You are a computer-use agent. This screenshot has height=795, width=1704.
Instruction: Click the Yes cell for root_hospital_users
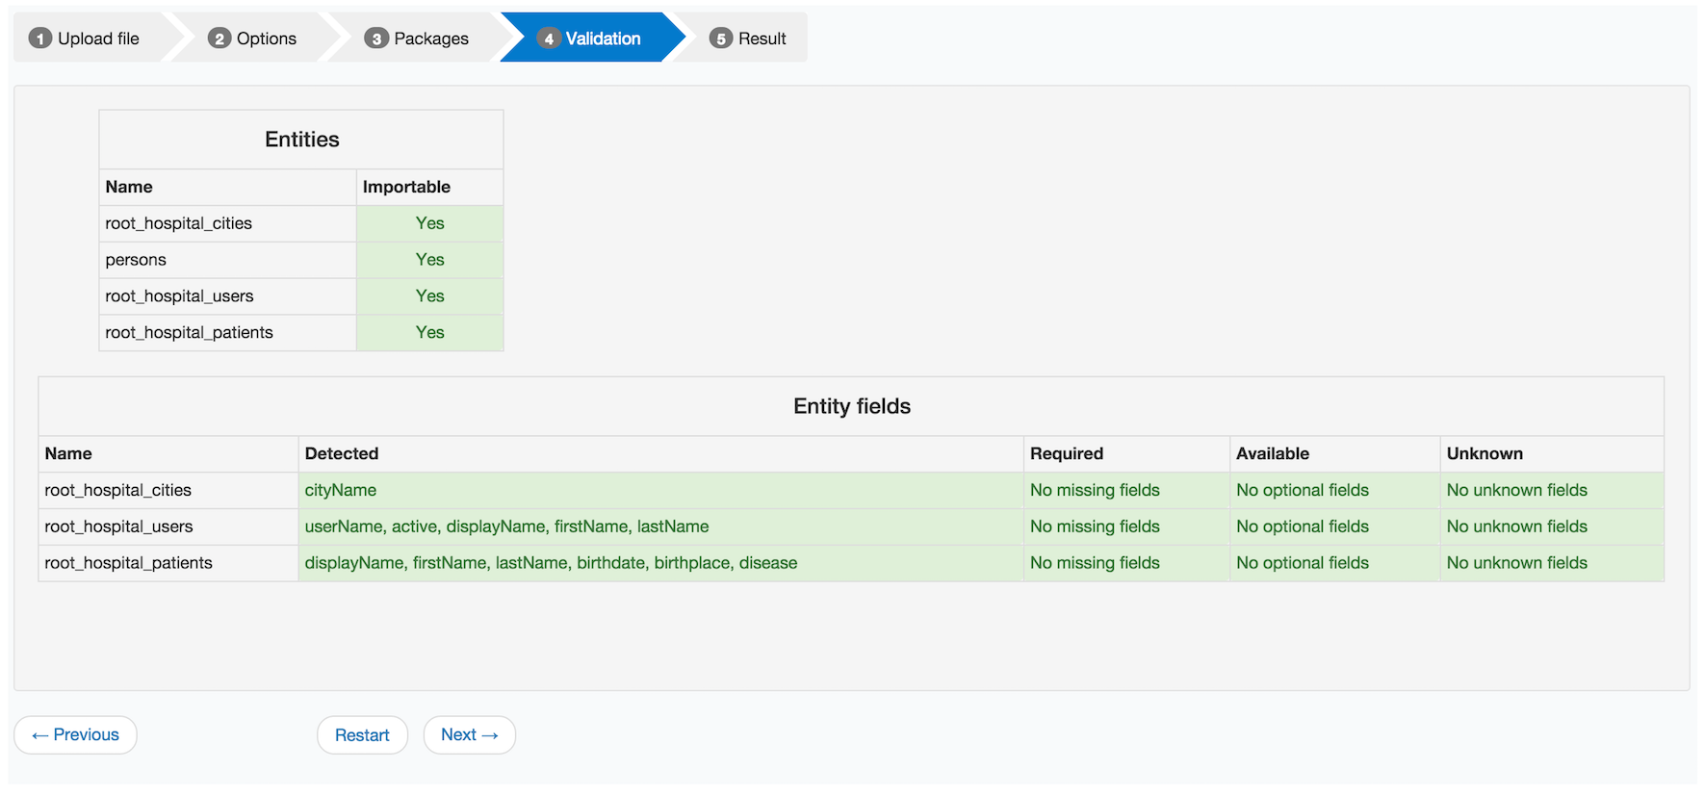[429, 296]
